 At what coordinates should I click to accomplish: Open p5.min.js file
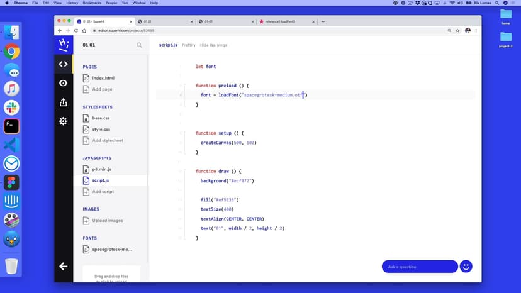tap(101, 169)
